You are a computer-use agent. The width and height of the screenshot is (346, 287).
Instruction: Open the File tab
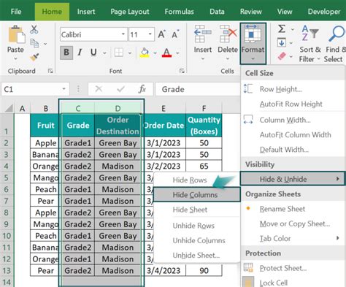(x=16, y=12)
